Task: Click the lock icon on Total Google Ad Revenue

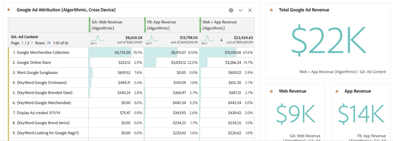Action: [271, 10]
